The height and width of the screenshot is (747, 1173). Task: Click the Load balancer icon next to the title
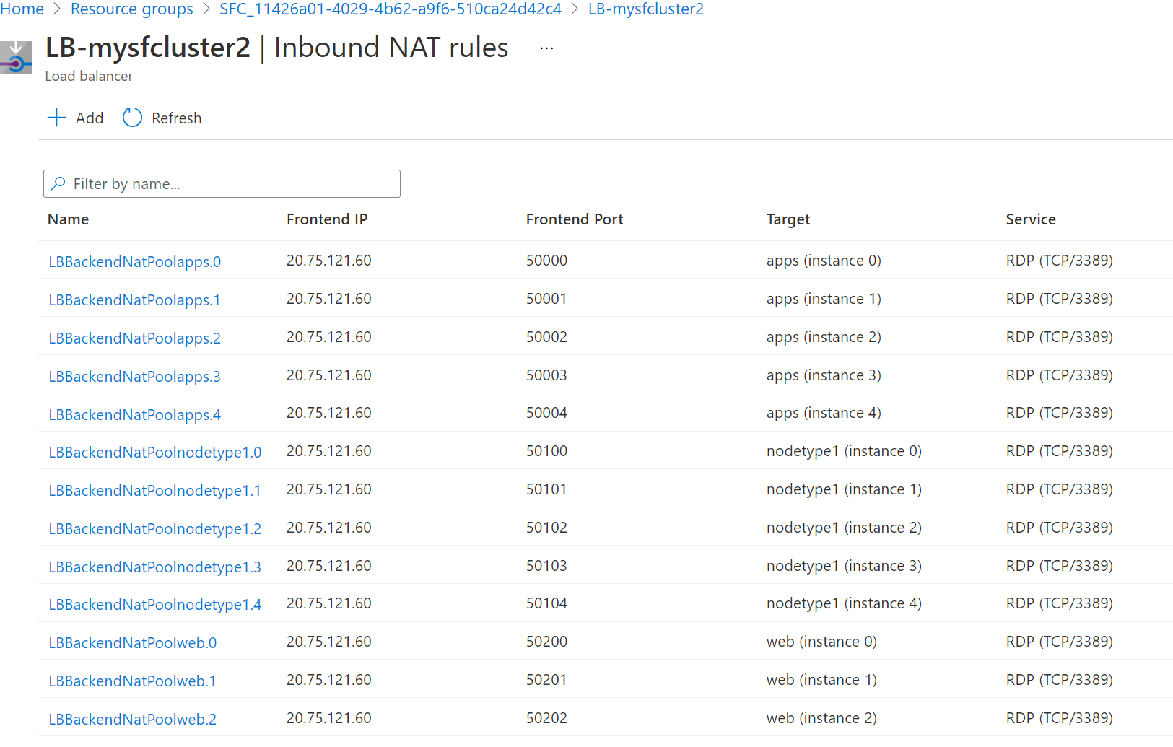[16, 58]
